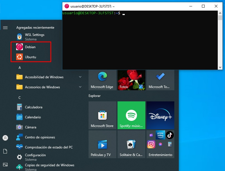Open the Spotify tile
The height and width of the screenshot is (171, 225).
pyautogui.click(x=131, y=115)
